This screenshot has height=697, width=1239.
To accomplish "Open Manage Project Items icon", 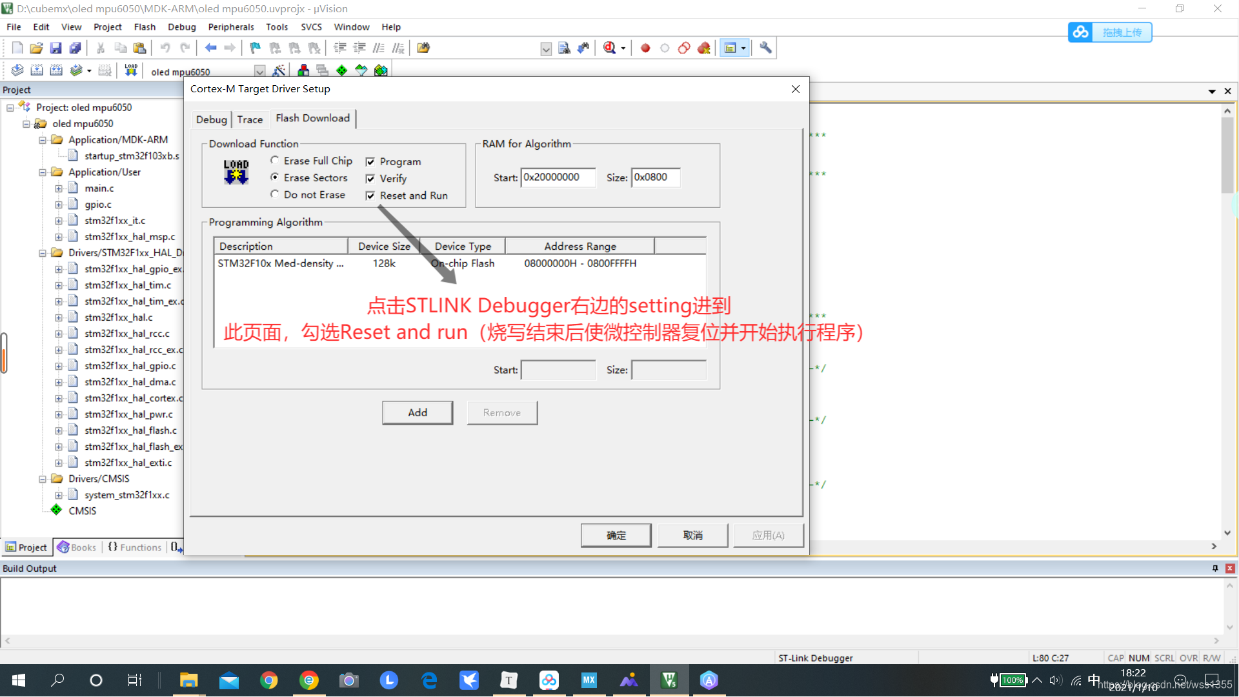I will [x=303, y=70].
